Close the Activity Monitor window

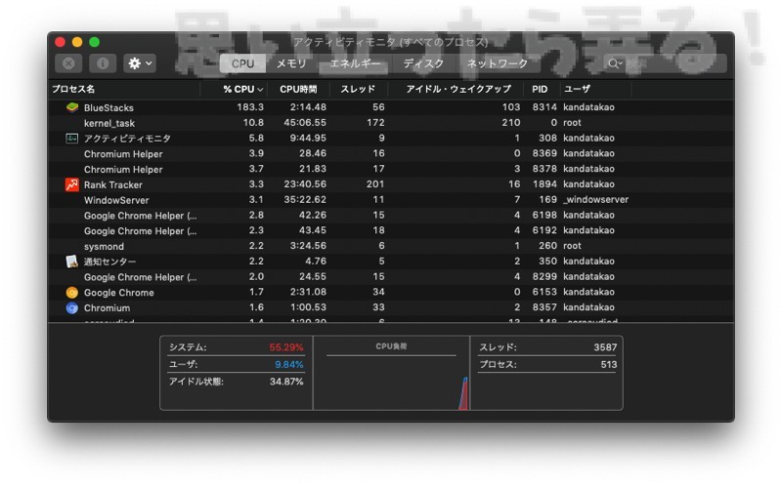coord(61,42)
